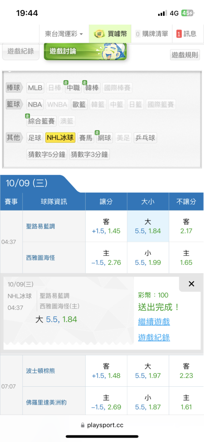
Task: Open the 訊息 notification badge
Action: (186, 34)
